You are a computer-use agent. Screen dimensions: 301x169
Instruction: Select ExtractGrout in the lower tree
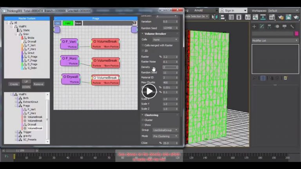click(x=31, y=102)
